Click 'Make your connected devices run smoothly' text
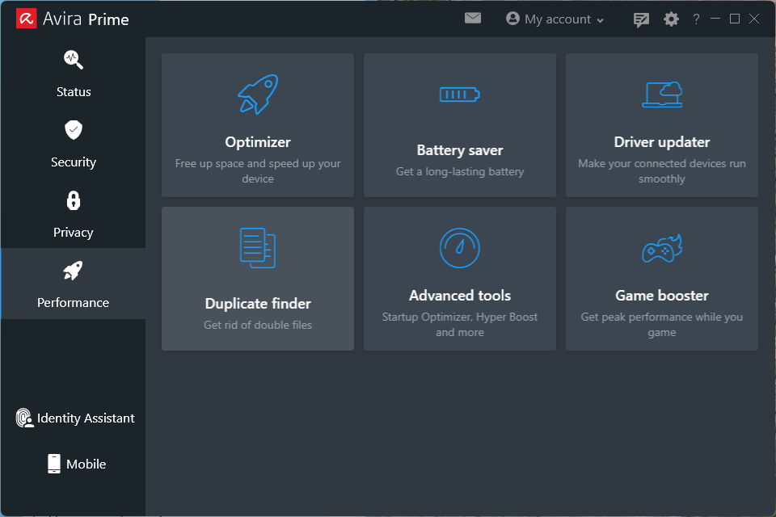 point(662,171)
